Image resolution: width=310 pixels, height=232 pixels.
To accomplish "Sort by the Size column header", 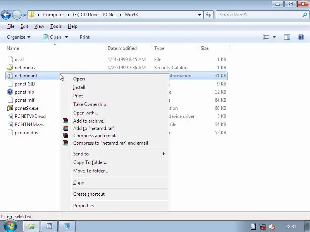I will pyautogui.click(x=205, y=48).
